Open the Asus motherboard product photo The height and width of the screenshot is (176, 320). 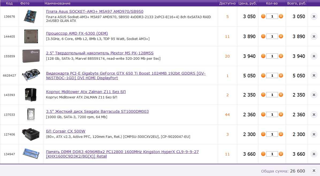(x=31, y=17)
